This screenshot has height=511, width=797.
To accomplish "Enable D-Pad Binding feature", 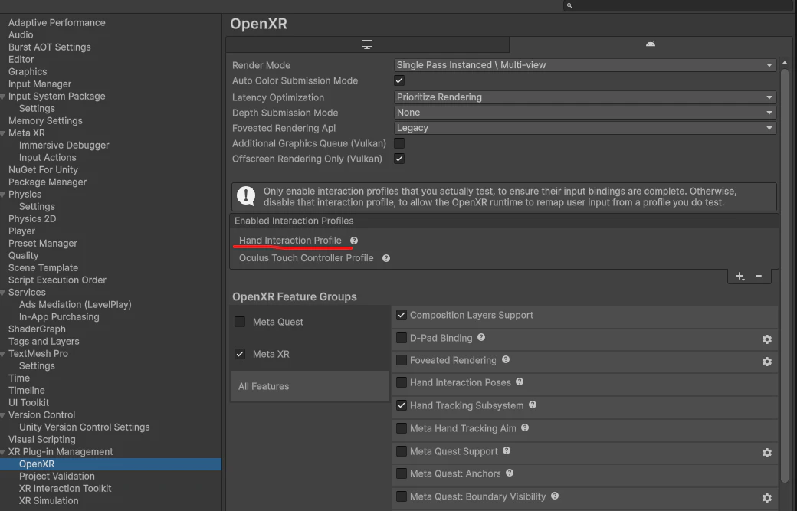I will [x=402, y=338].
